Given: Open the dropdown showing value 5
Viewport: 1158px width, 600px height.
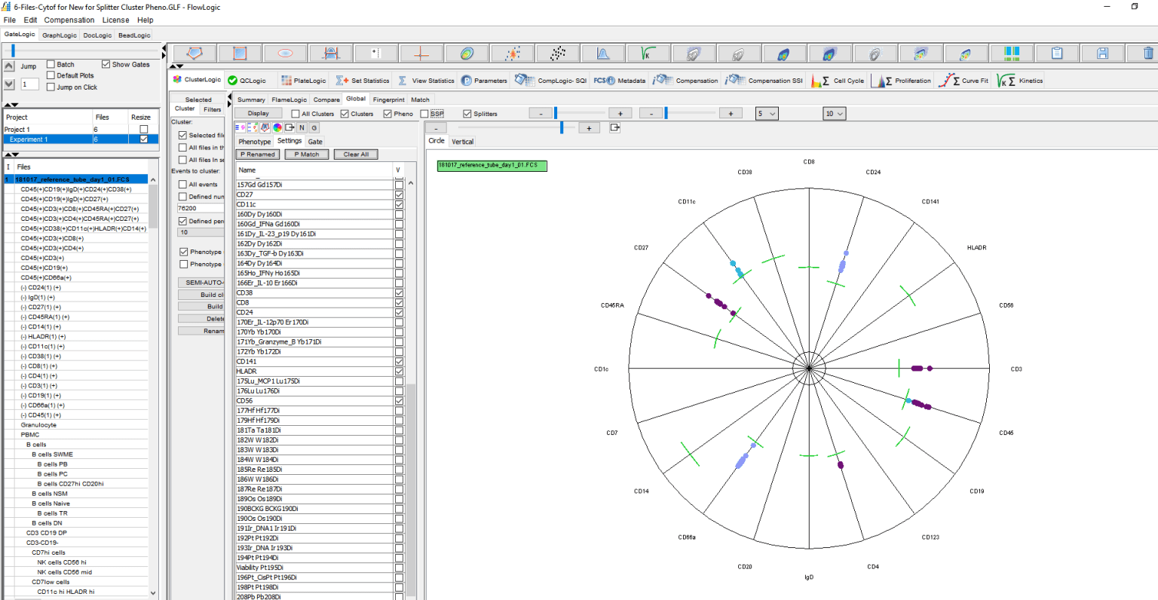Looking at the screenshot, I should [x=767, y=114].
